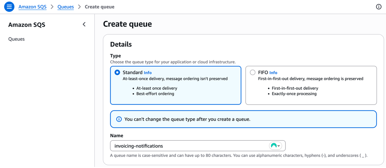Click the Amazon SQS sidebar heading
Viewport: 386px width, 168px height.
27,25
